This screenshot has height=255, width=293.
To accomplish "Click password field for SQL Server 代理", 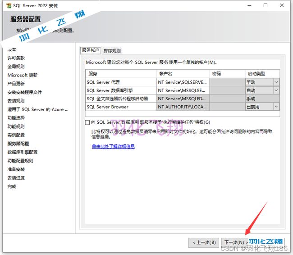I will coord(227,82).
